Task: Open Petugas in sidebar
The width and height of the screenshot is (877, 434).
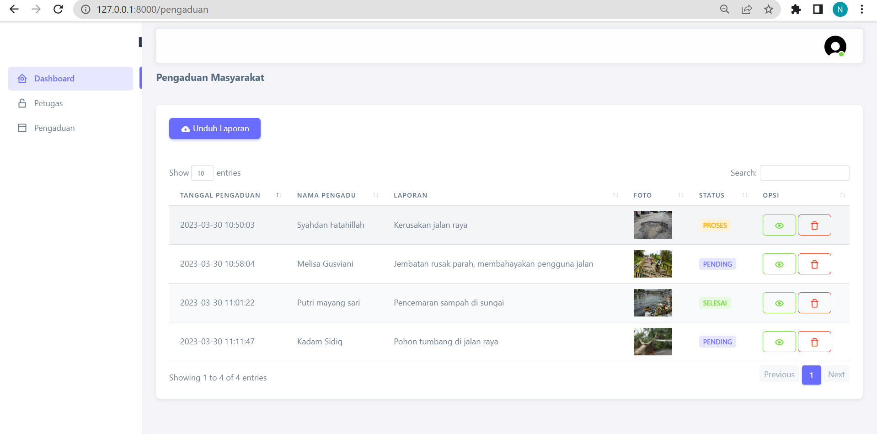Action: [70, 103]
